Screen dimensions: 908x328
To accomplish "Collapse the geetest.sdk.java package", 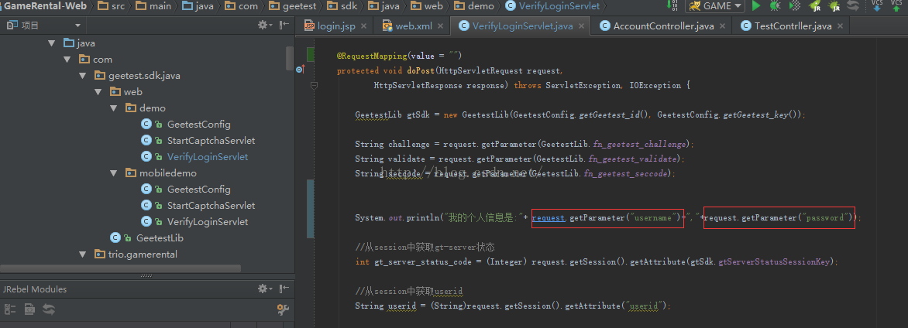I will (x=82, y=76).
